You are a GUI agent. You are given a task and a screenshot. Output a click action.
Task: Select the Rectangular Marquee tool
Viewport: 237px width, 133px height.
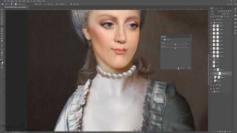(x=2, y=12)
